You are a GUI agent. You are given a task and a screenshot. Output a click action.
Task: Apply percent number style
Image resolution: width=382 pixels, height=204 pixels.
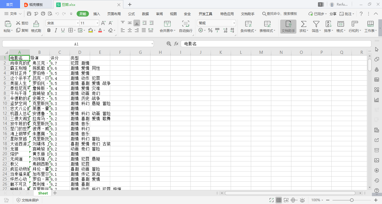210,30
